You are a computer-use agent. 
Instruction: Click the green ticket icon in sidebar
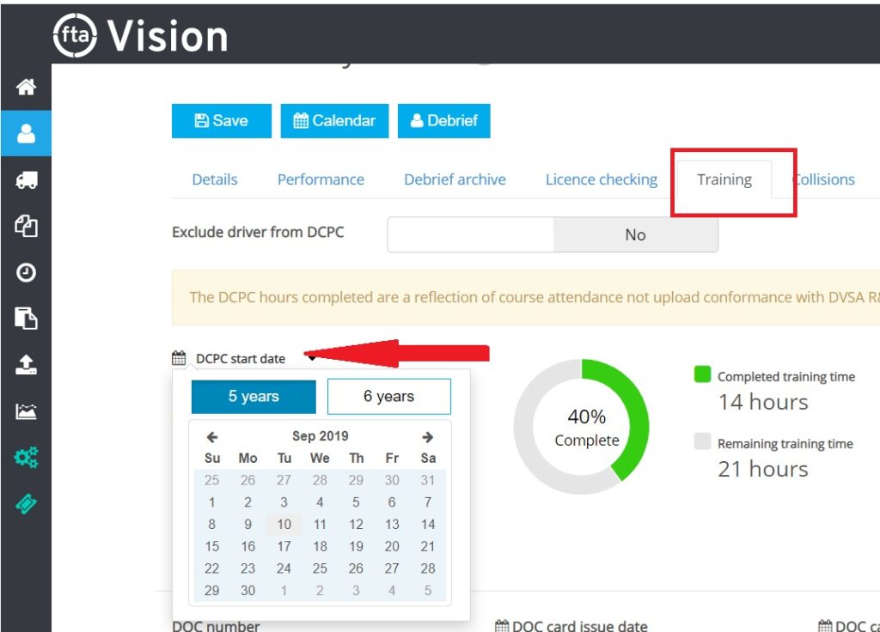[26, 504]
